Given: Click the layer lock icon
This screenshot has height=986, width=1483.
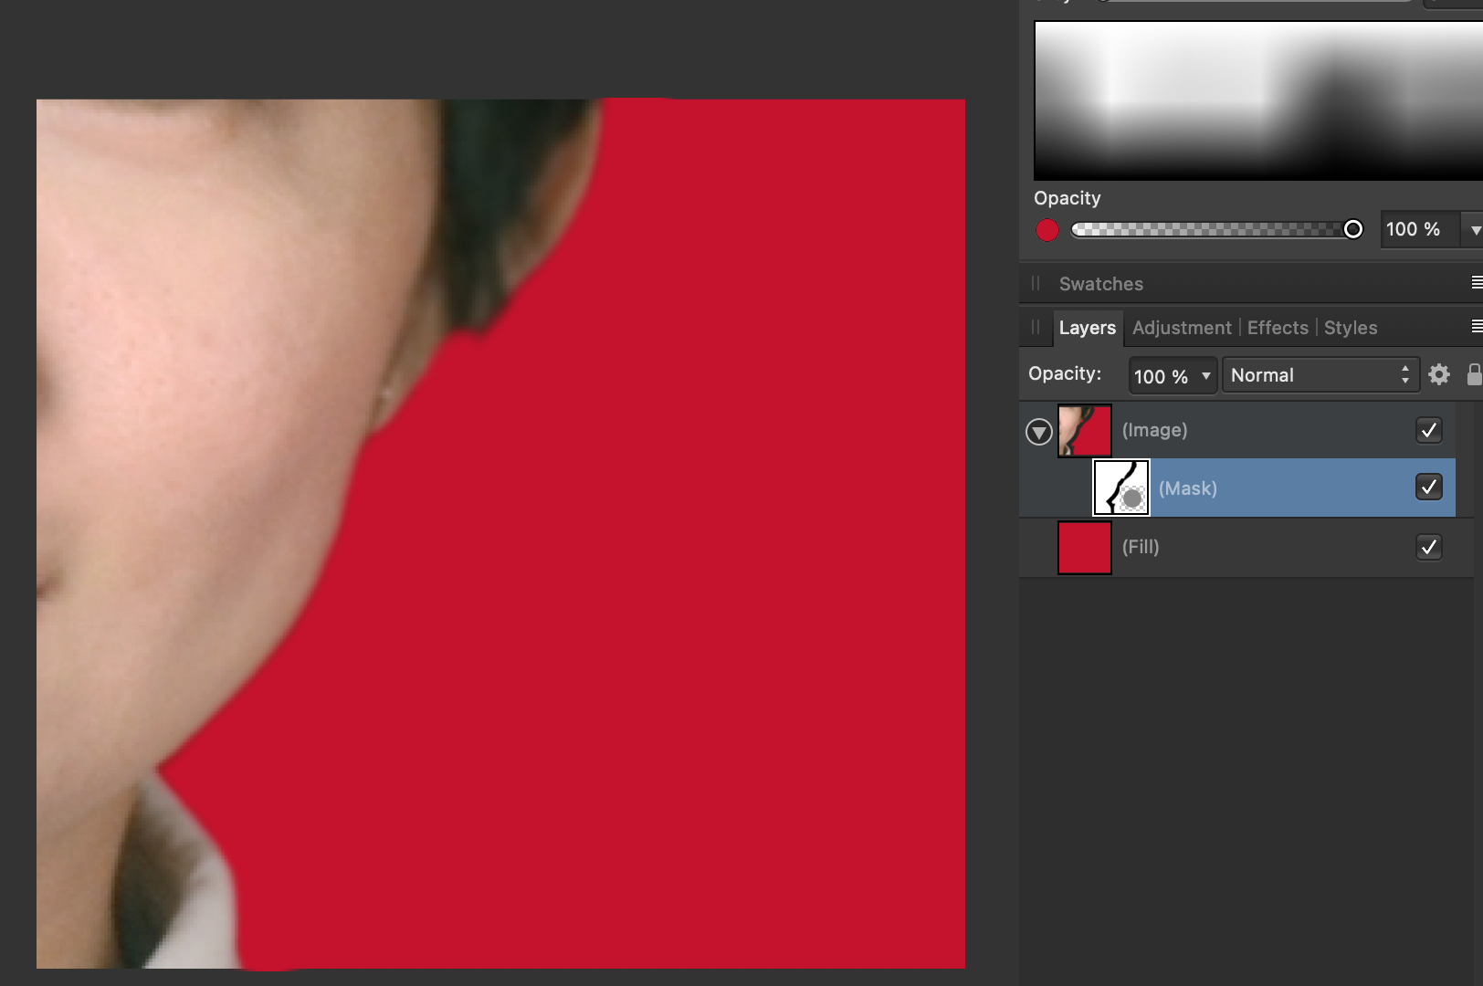Looking at the screenshot, I should click(x=1474, y=374).
